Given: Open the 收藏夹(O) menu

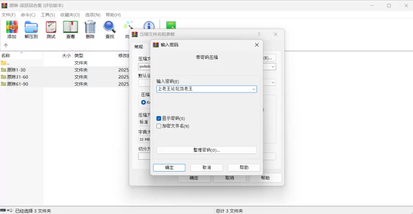Looking at the screenshot, I should click(70, 15).
